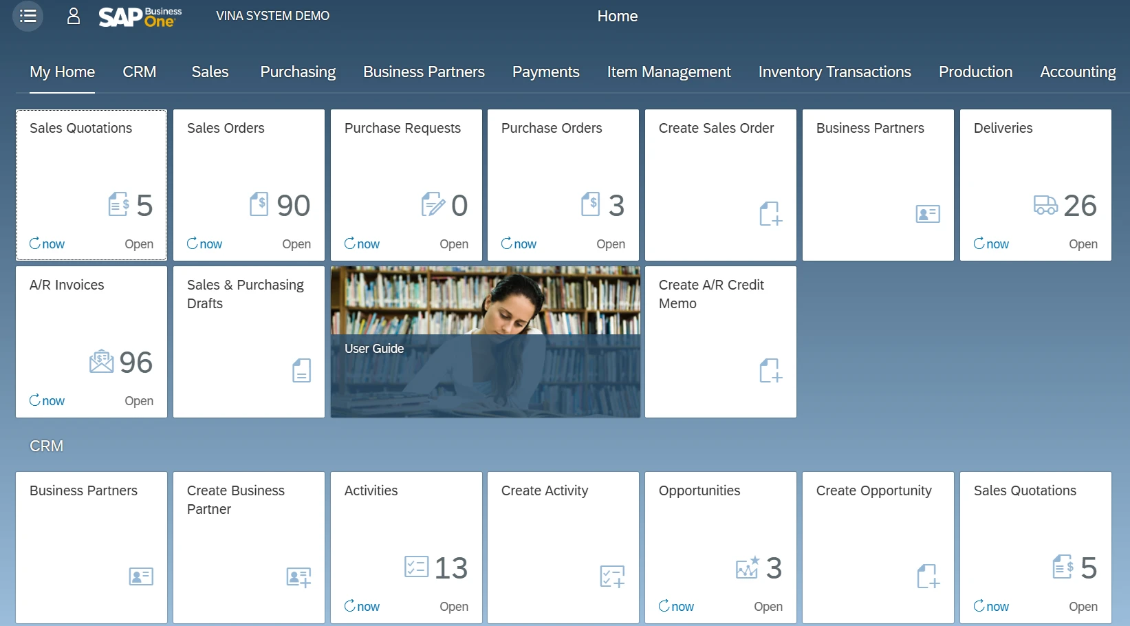Open the Purchasing tab
The height and width of the screenshot is (626, 1130).
298,72
